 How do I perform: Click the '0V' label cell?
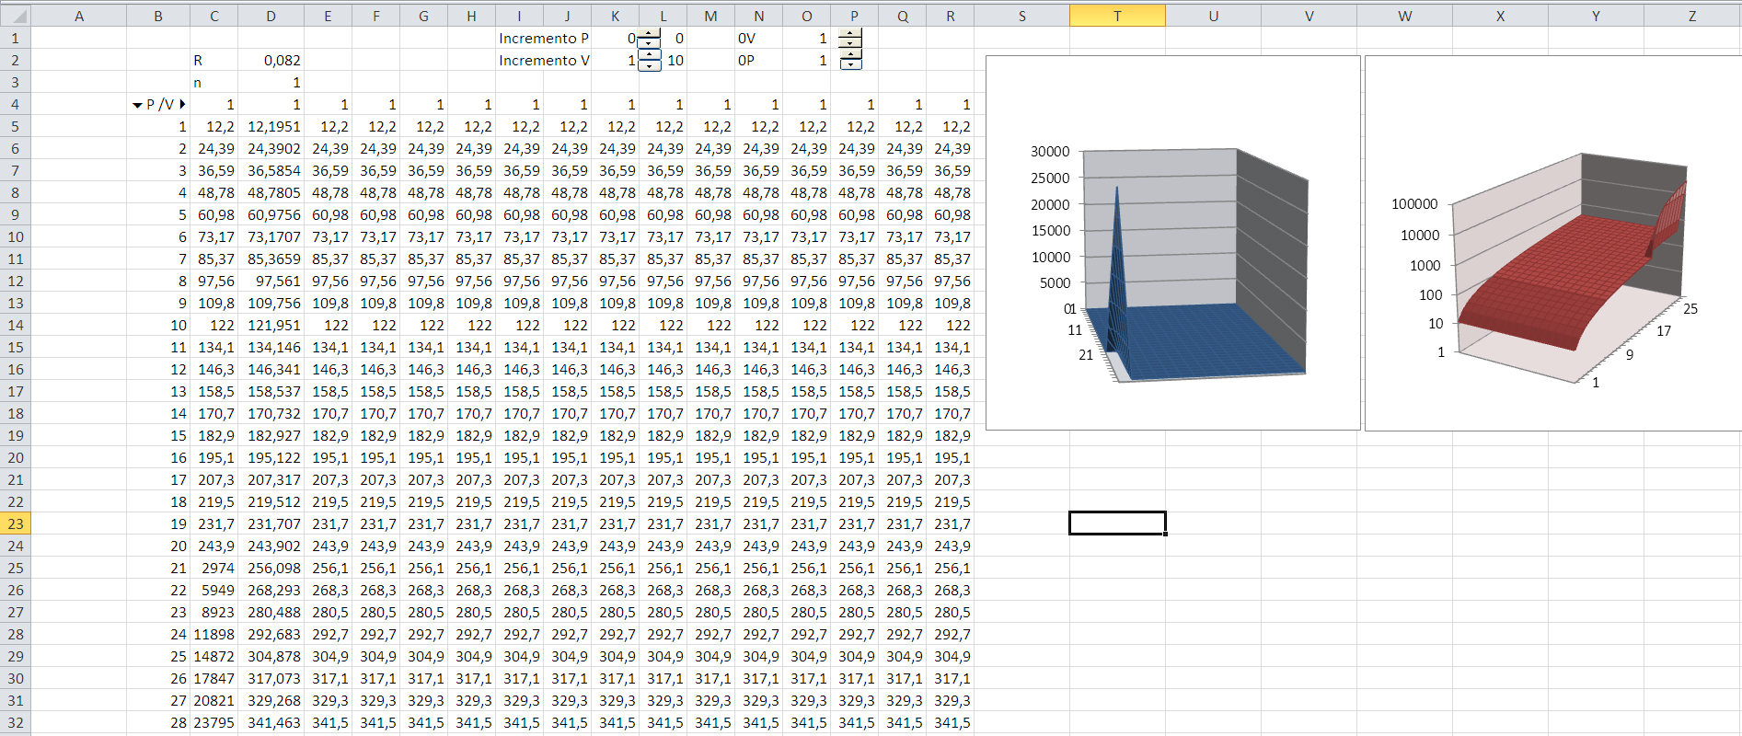tap(758, 38)
